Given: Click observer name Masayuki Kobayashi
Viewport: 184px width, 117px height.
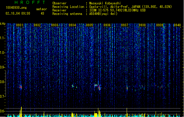Looking at the screenshot, I should click(105, 3).
